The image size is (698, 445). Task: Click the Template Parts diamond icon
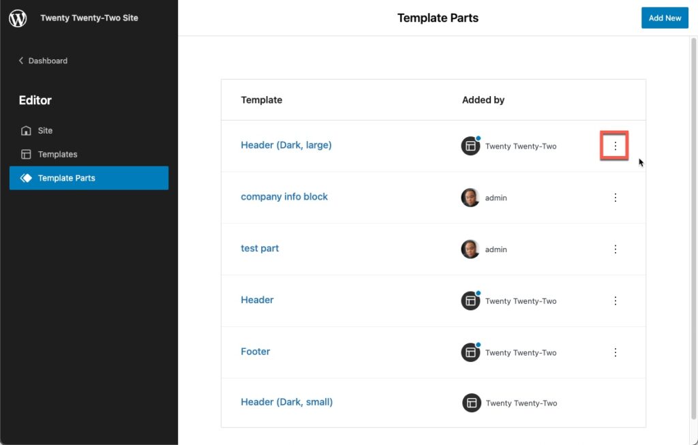point(26,178)
